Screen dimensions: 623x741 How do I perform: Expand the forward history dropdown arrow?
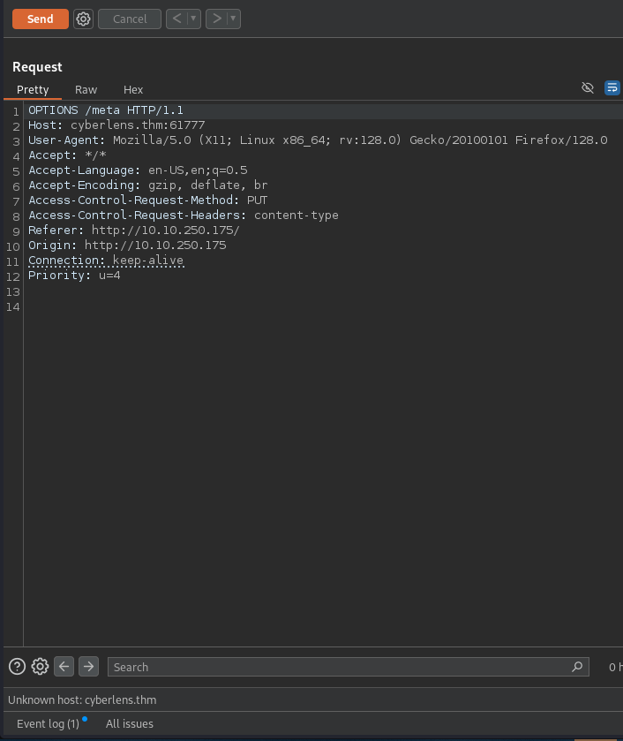[233, 19]
